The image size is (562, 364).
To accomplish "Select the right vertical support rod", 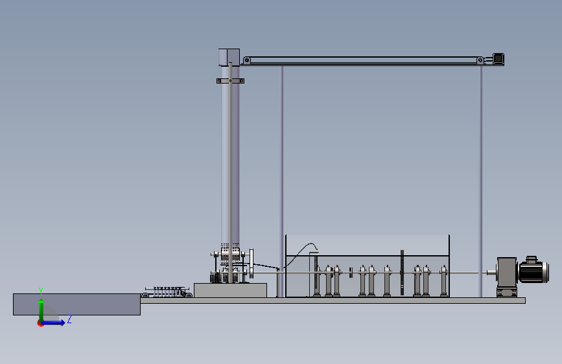I will click(480, 181).
